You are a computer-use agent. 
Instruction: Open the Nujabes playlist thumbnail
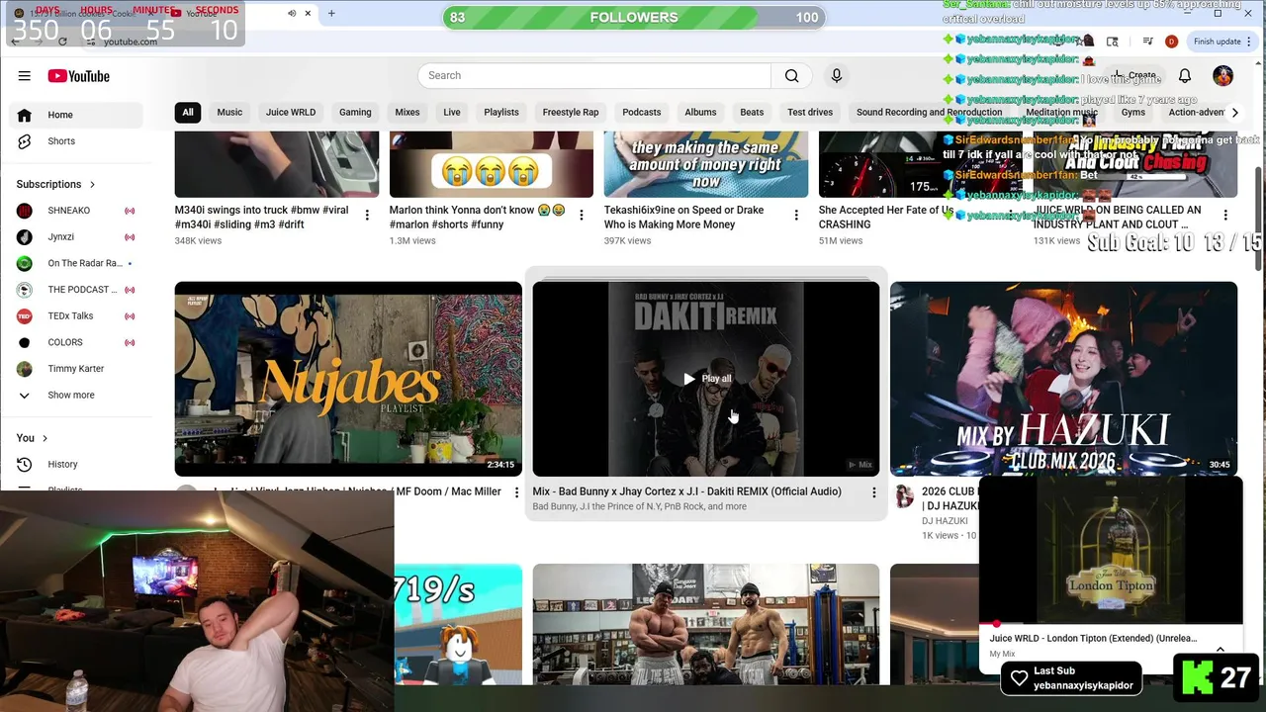[x=348, y=379]
